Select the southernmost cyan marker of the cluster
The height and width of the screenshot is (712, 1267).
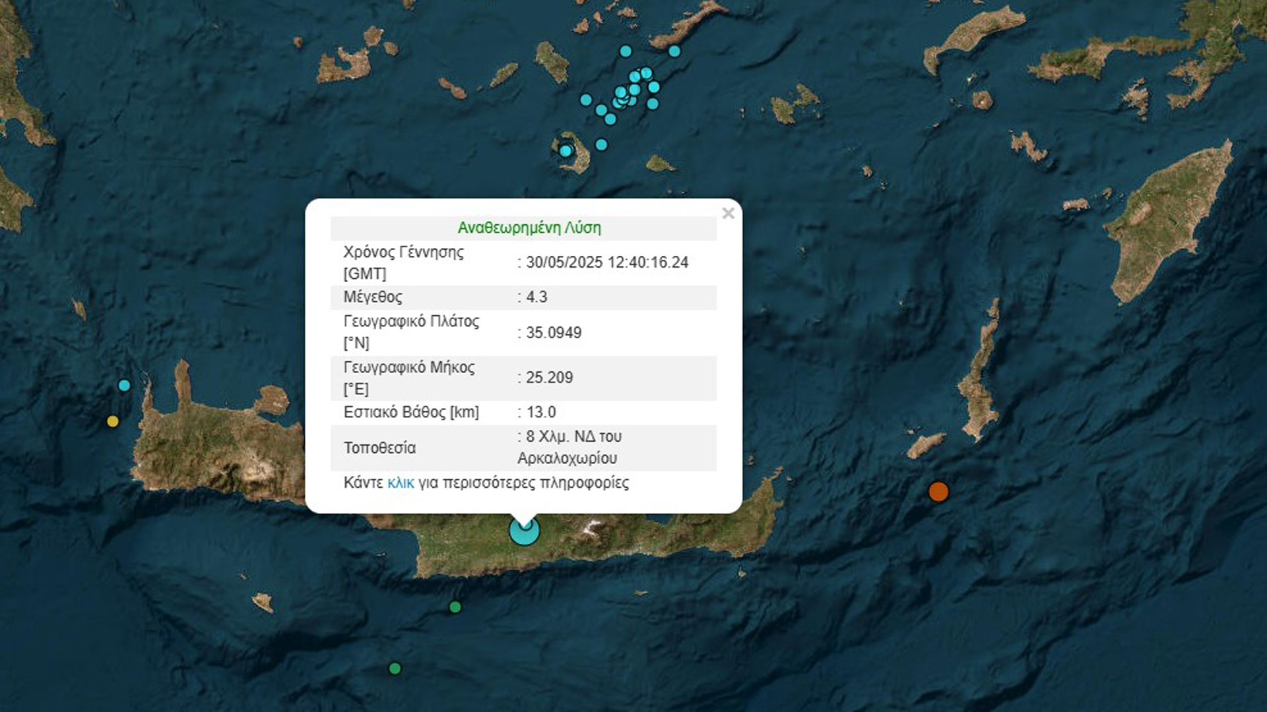(x=610, y=119)
